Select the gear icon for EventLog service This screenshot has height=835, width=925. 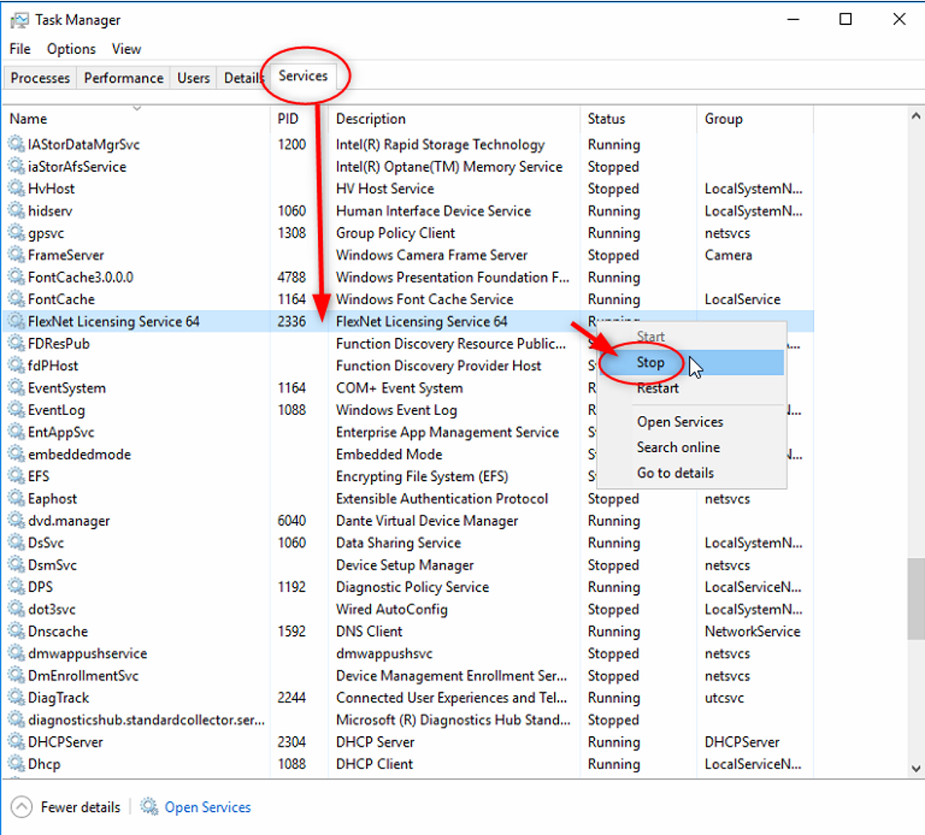pyautogui.click(x=15, y=410)
